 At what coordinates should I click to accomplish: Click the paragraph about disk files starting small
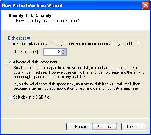pos(77,86)
